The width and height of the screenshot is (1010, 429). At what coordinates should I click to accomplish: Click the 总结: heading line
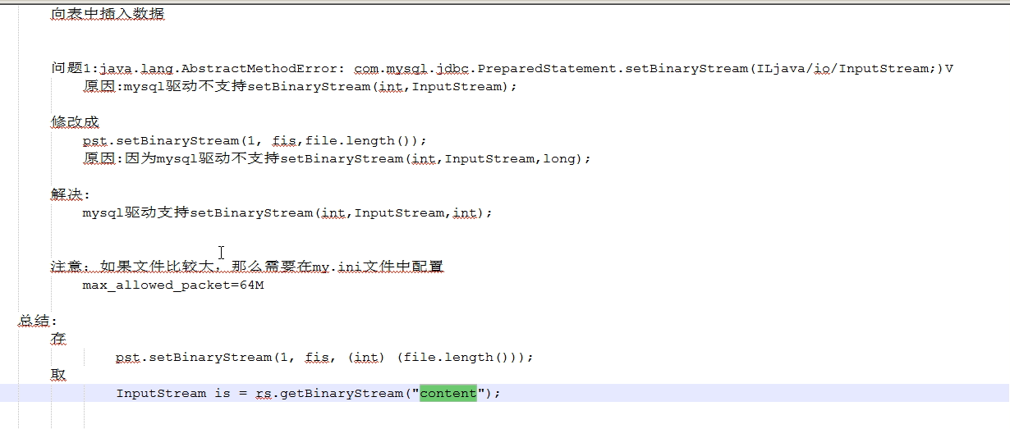[x=39, y=321]
